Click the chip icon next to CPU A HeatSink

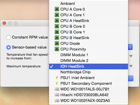[x=57, y=21]
